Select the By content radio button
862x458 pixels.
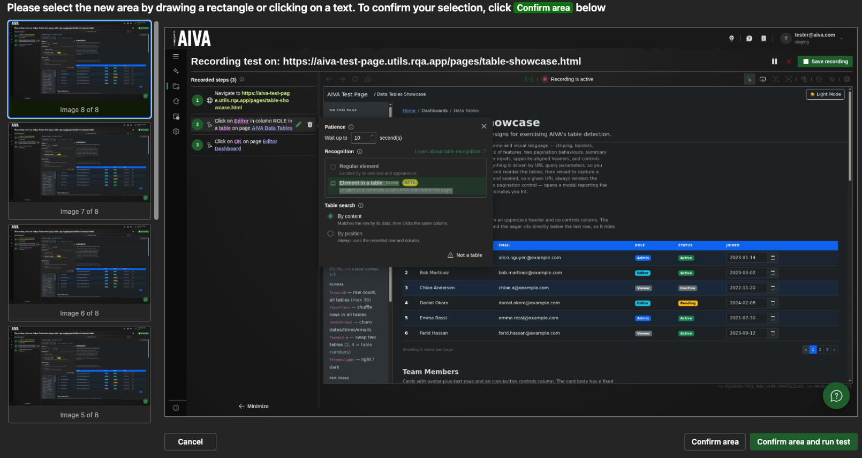(x=330, y=216)
